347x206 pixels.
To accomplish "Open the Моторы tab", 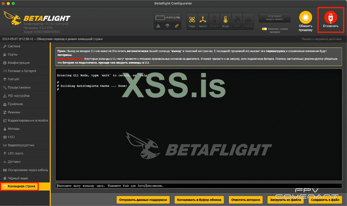I will coord(25,129).
